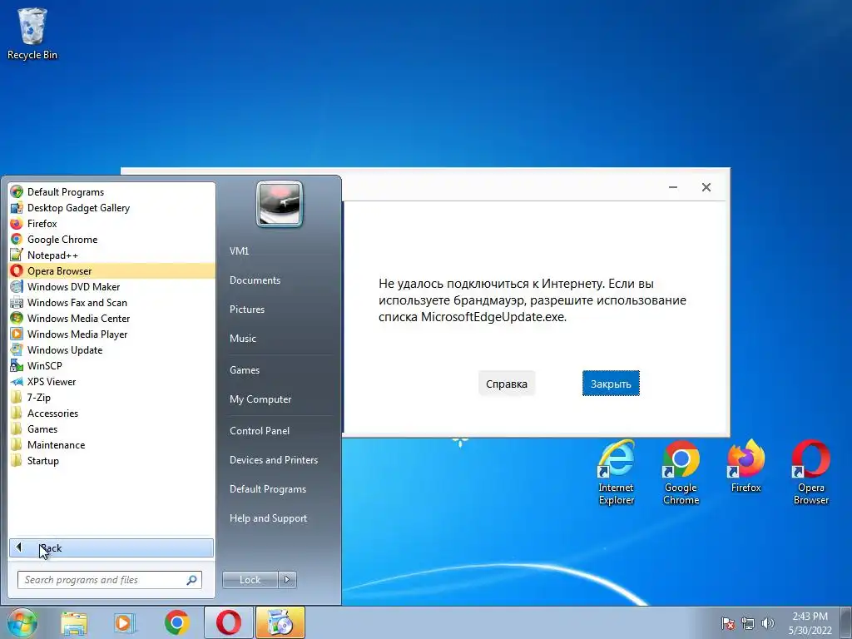The height and width of the screenshot is (639, 852).
Task: Expand the Accessories folder
Action: coord(111,413)
